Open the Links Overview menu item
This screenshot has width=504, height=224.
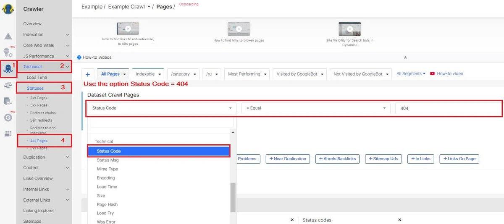tap(38, 179)
